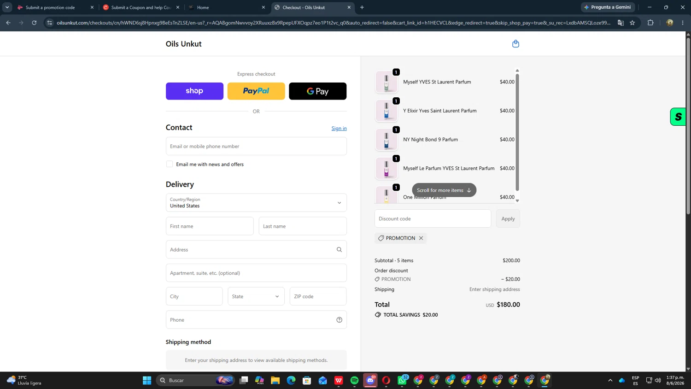Open the browser extensions puzzle icon

click(x=650, y=23)
